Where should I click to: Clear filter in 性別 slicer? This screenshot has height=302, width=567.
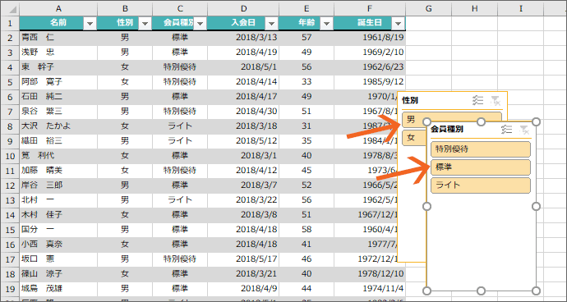tap(495, 100)
